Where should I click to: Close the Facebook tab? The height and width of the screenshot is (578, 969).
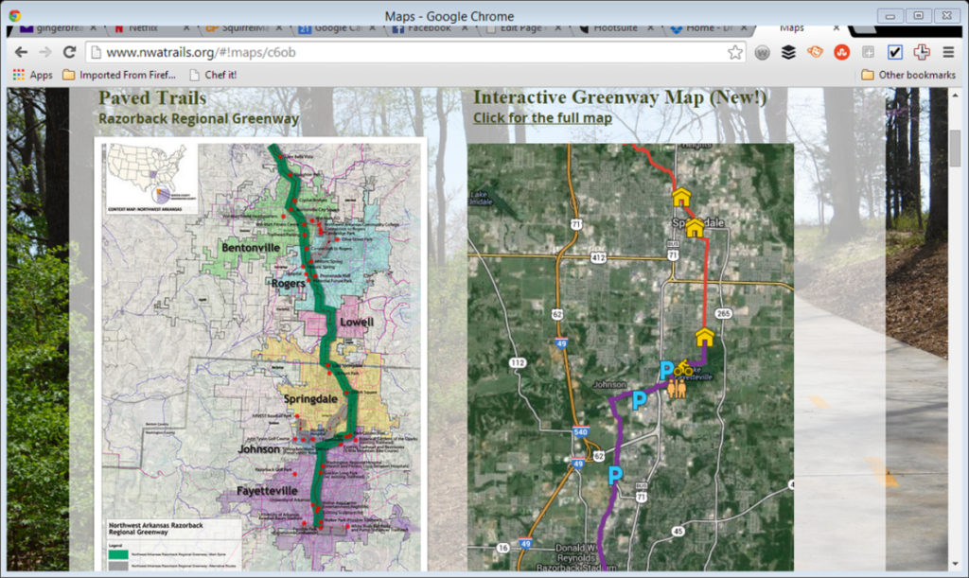point(465,28)
